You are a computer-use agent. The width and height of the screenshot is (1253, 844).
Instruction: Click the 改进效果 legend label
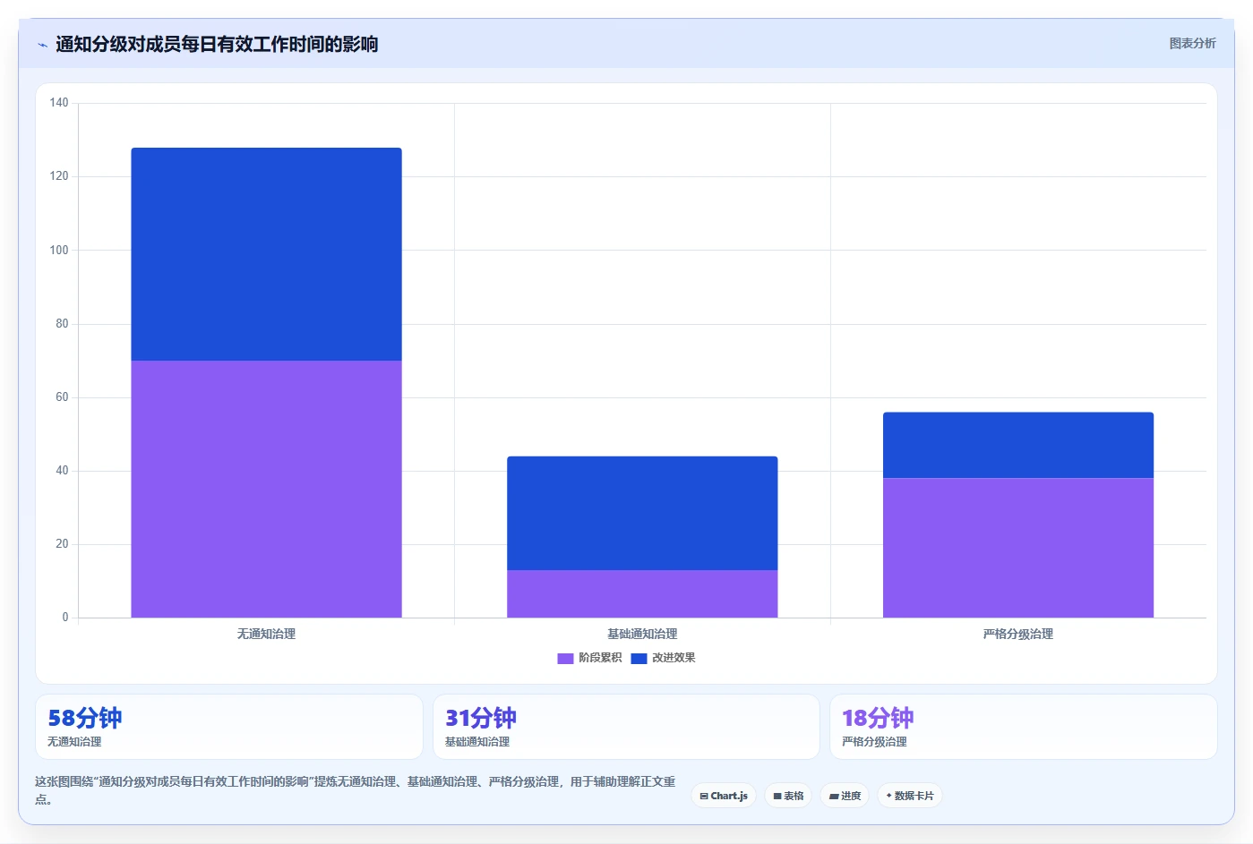coord(674,658)
